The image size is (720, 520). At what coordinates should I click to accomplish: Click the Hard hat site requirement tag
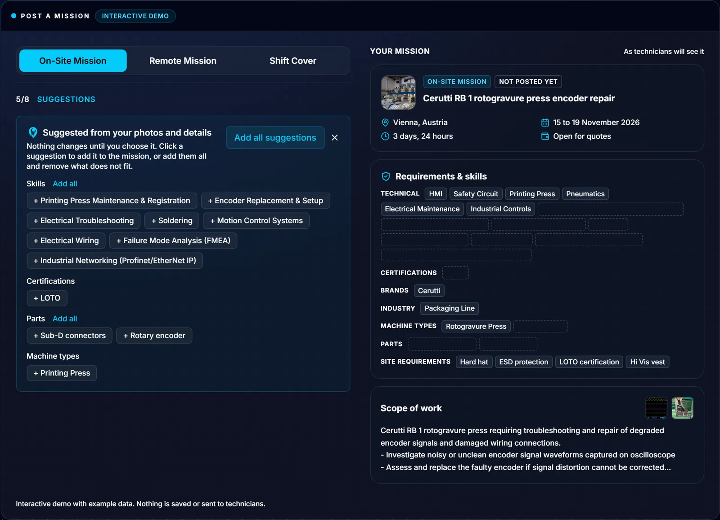pos(474,362)
